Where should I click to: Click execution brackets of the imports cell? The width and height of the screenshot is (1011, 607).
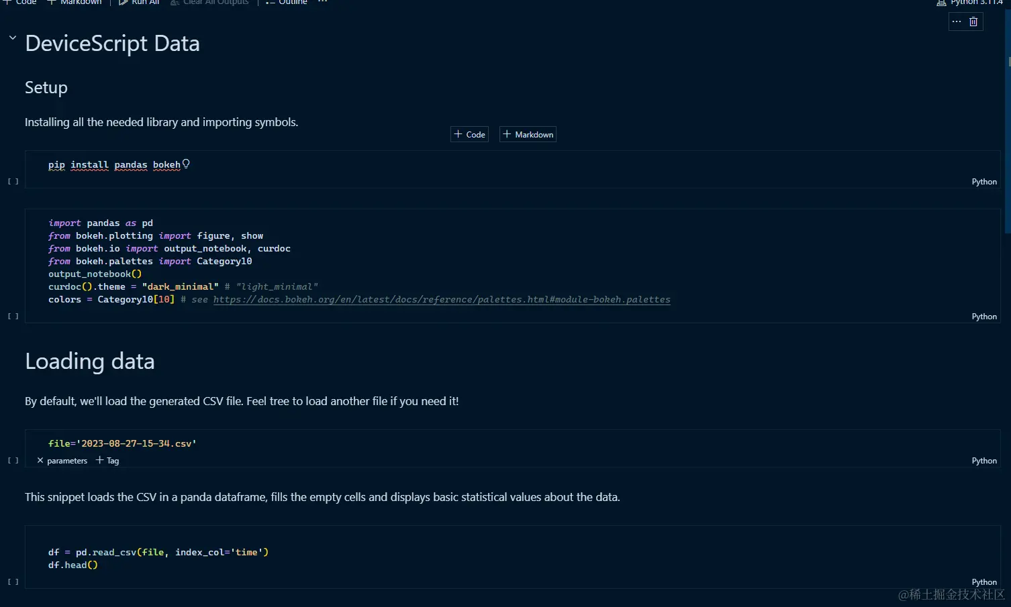(13, 317)
